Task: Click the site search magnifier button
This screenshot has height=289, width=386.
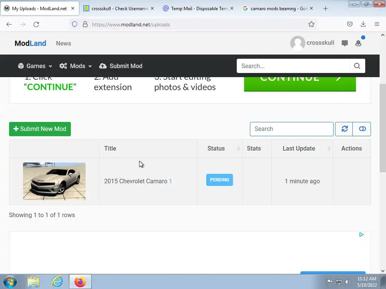Action: click(357, 66)
